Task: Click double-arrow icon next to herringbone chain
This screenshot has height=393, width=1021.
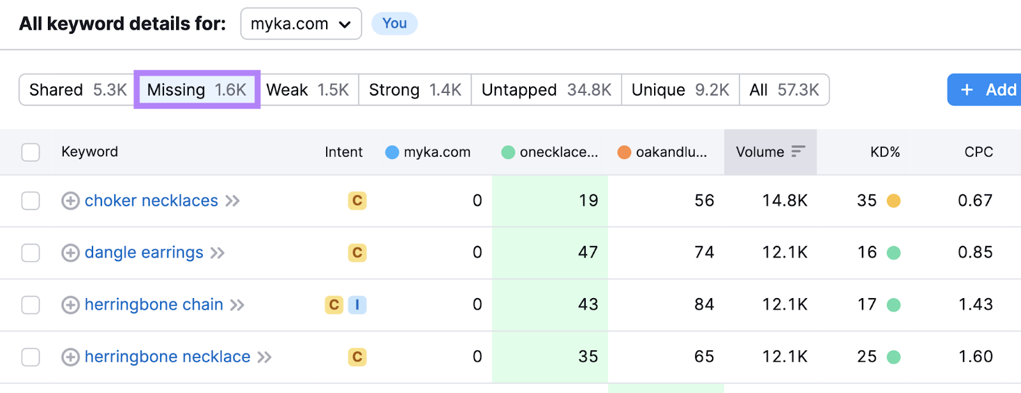Action: pos(237,305)
